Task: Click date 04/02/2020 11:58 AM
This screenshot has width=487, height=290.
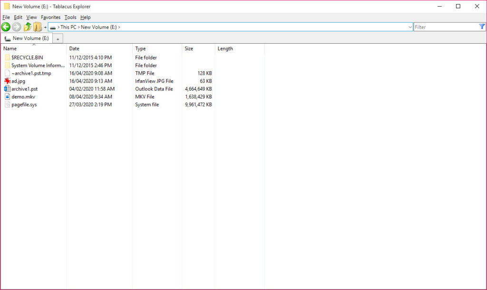Action: 92,89
